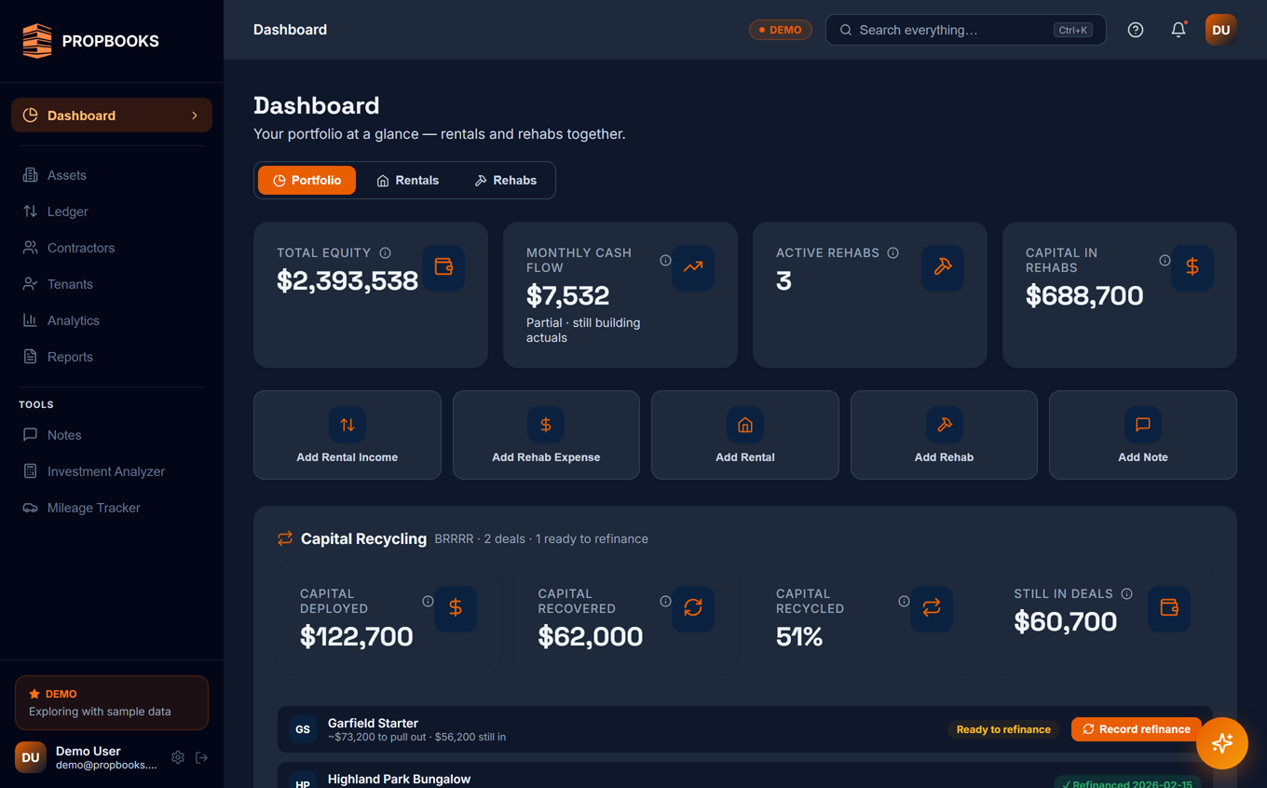Click the Add Note button

tap(1143, 435)
